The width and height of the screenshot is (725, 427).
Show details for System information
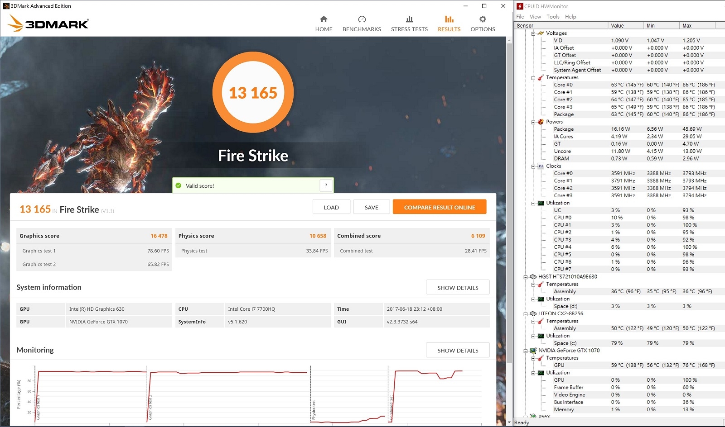click(458, 288)
